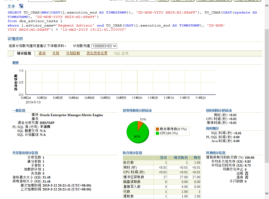Click the 计划散列值 dropdown arrow
Screen dimensions: 269x199
114,46
